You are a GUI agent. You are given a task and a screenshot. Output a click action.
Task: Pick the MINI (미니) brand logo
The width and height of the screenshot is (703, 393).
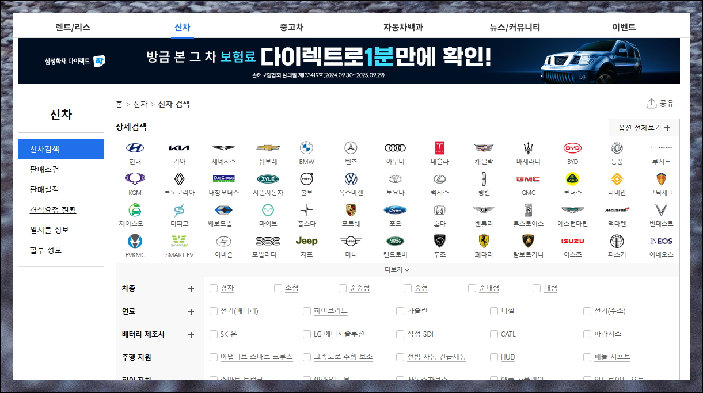[x=351, y=241]
